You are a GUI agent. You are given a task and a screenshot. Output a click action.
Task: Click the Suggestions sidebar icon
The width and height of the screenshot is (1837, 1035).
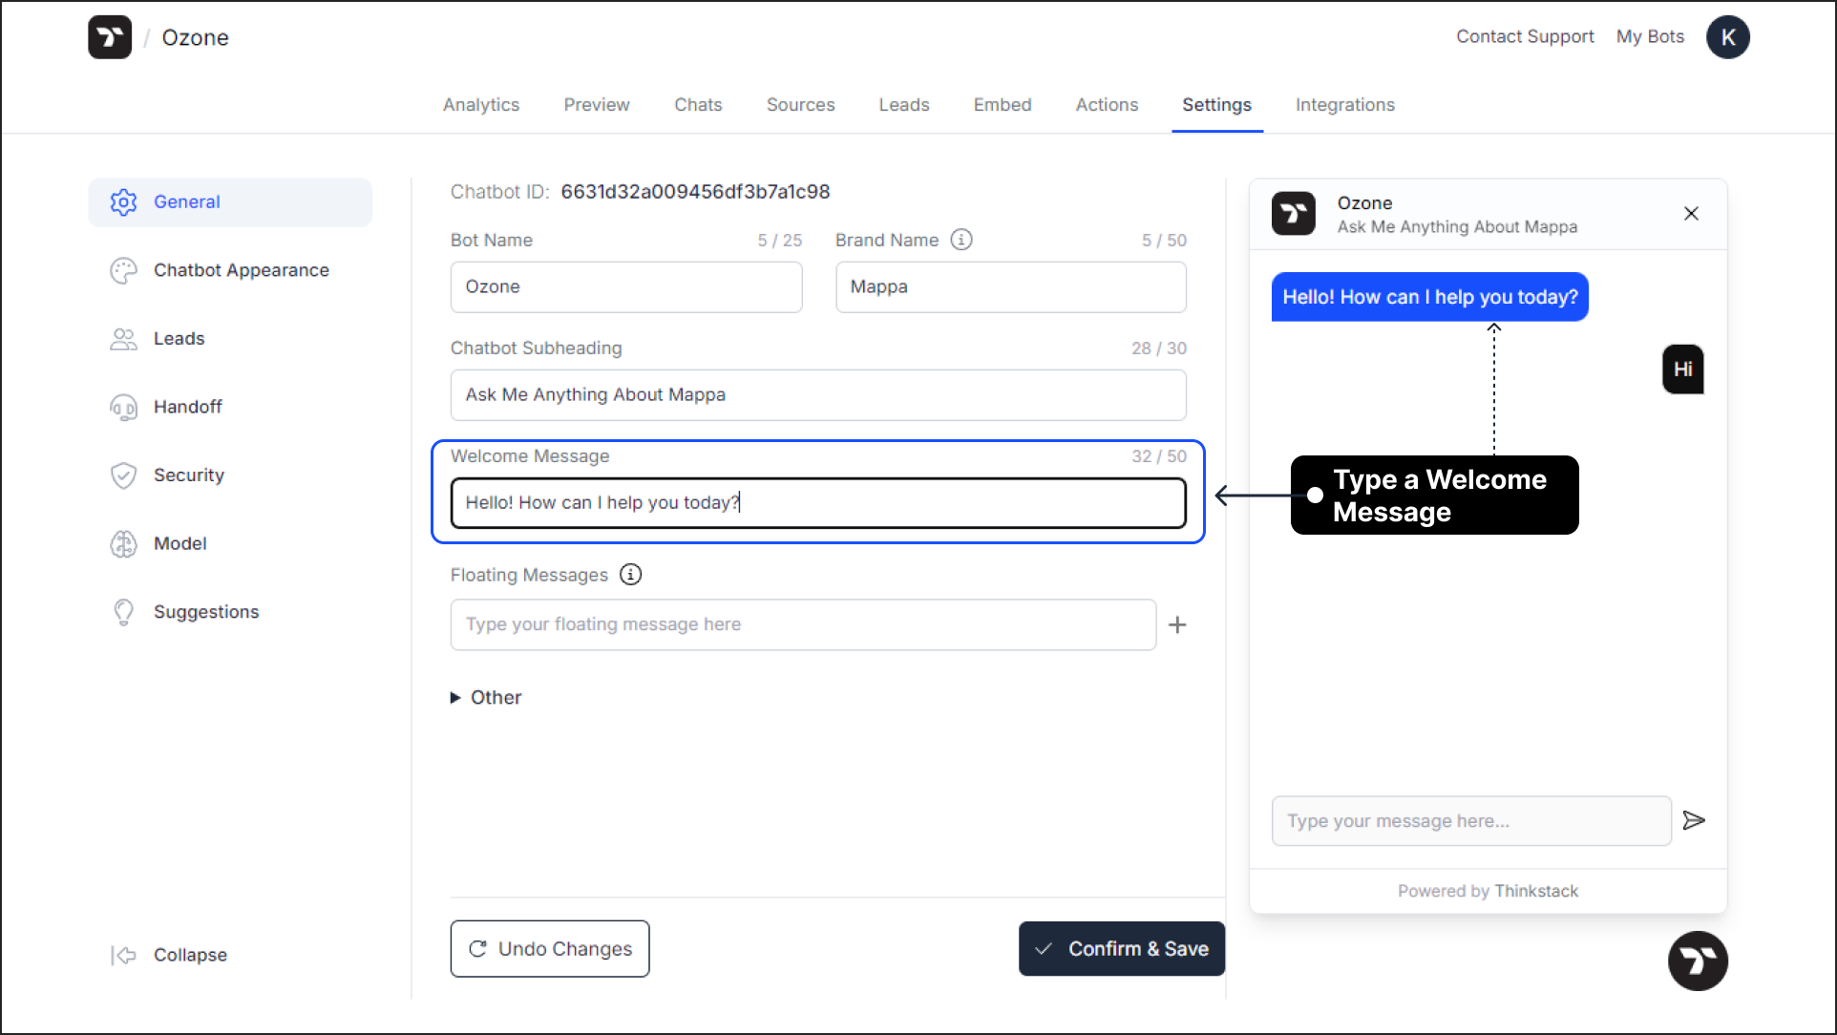[x=124, y=611]
